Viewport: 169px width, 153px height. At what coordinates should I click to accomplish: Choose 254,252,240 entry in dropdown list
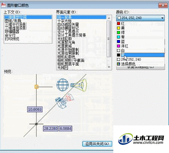coord(141,59)
